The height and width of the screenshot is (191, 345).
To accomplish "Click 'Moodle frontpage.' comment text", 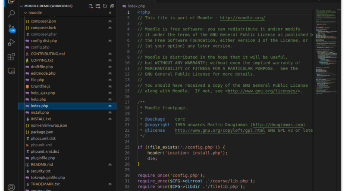I will pos(166,108).
